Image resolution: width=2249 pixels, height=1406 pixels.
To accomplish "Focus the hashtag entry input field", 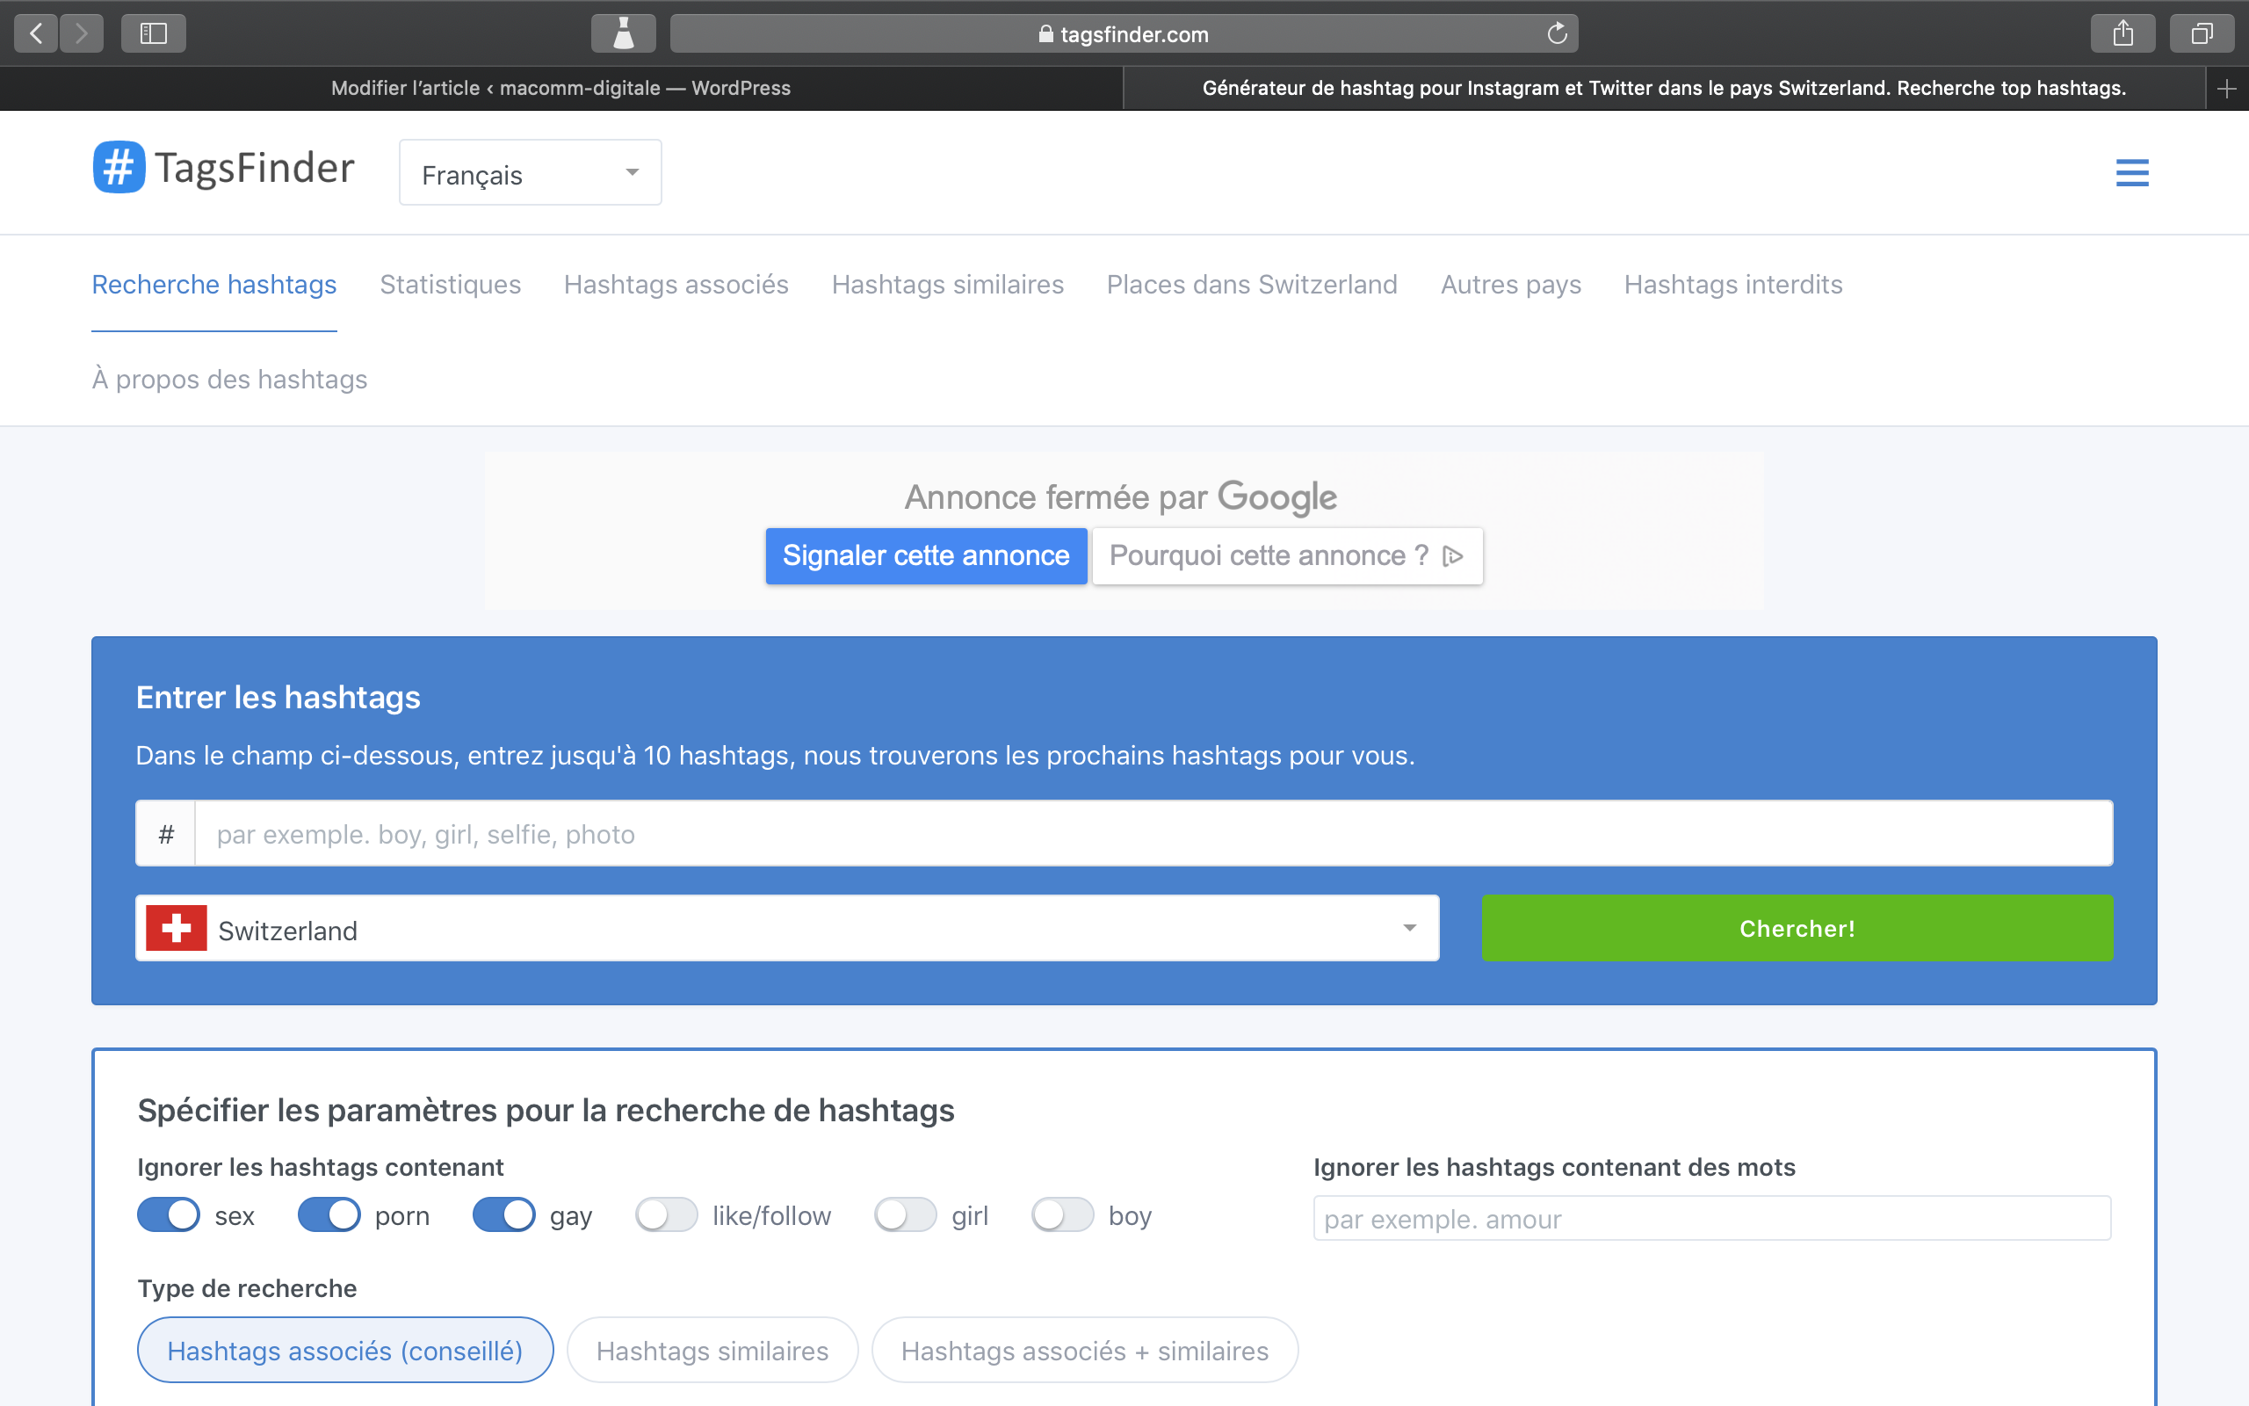I will click(x=1153, y=834).
